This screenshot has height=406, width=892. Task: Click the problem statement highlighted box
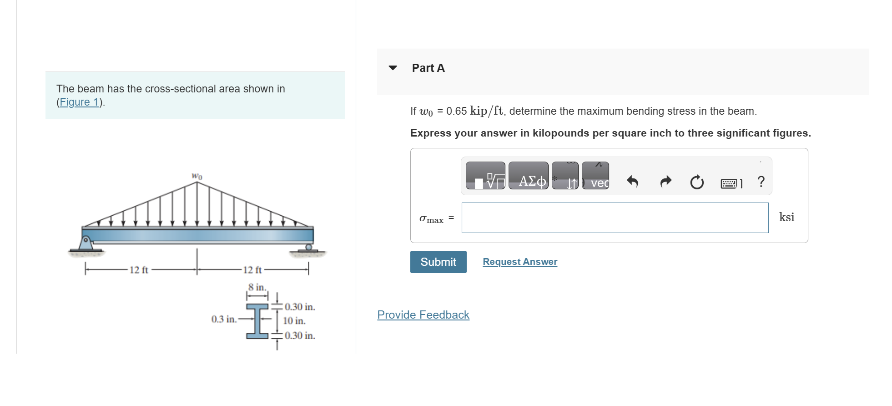(195, 95)
